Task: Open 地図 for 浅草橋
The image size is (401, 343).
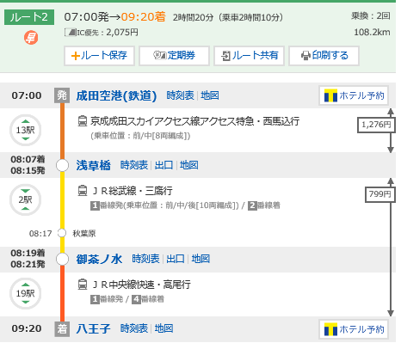Action: (x=189, y=165)
